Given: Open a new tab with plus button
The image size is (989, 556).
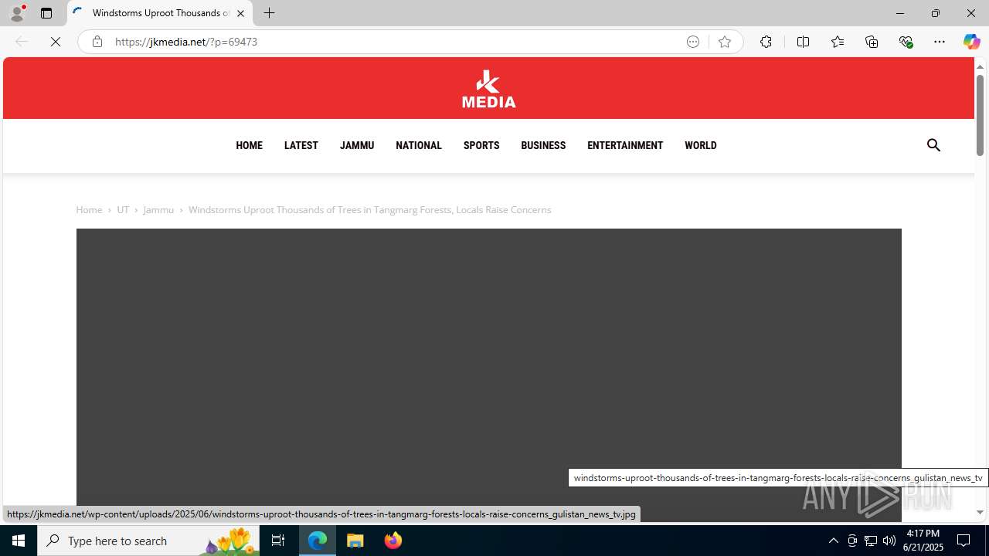Looking at the screenshot, I should click(x=269, y=13).
